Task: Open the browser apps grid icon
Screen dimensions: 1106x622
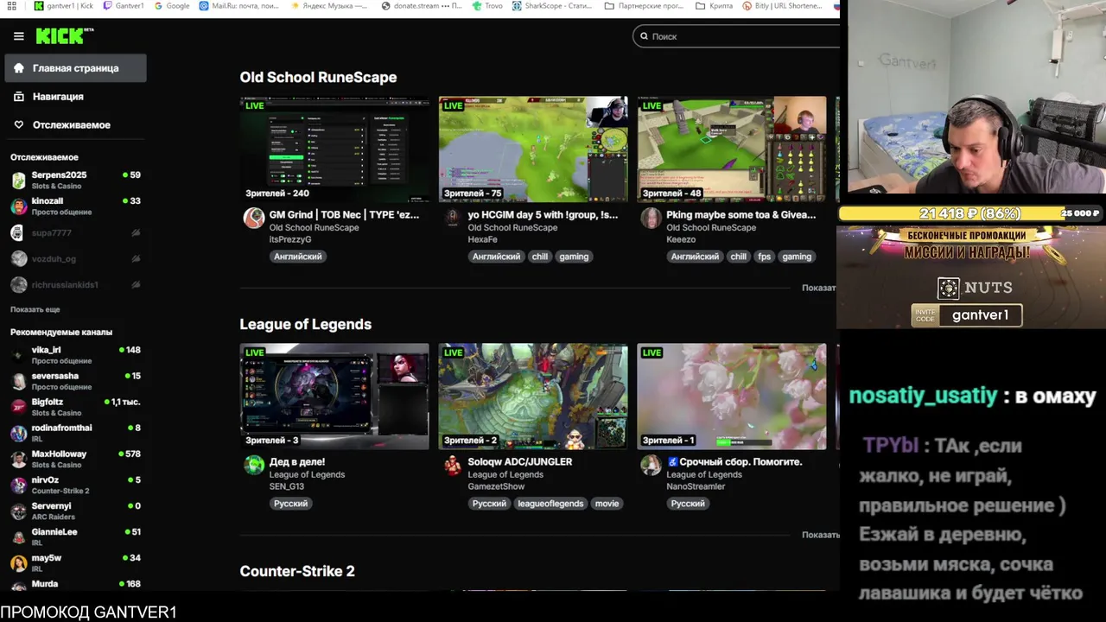Action: (x=12, y=6)
